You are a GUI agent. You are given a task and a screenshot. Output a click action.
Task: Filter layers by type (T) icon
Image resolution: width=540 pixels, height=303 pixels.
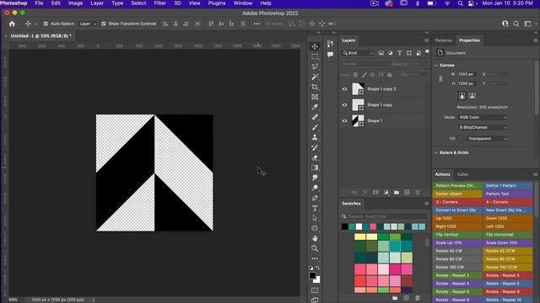coord(399,53)
